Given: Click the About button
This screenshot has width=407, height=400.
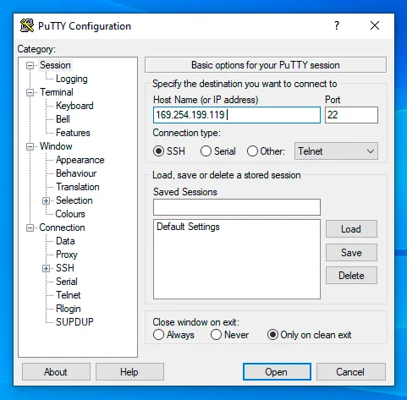Looking at the screenshot, I should pos(56,372).
